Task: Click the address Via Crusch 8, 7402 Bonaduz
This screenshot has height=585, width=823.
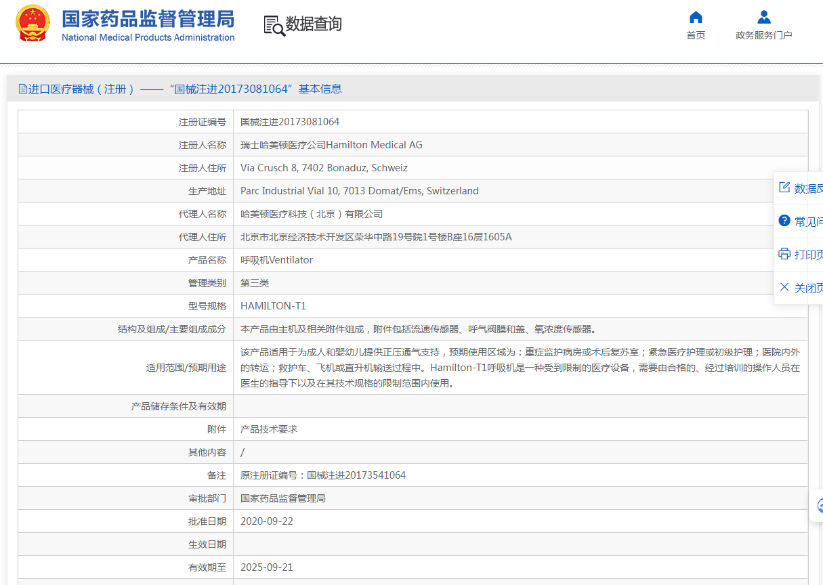Action: click(x=324, y=168)
